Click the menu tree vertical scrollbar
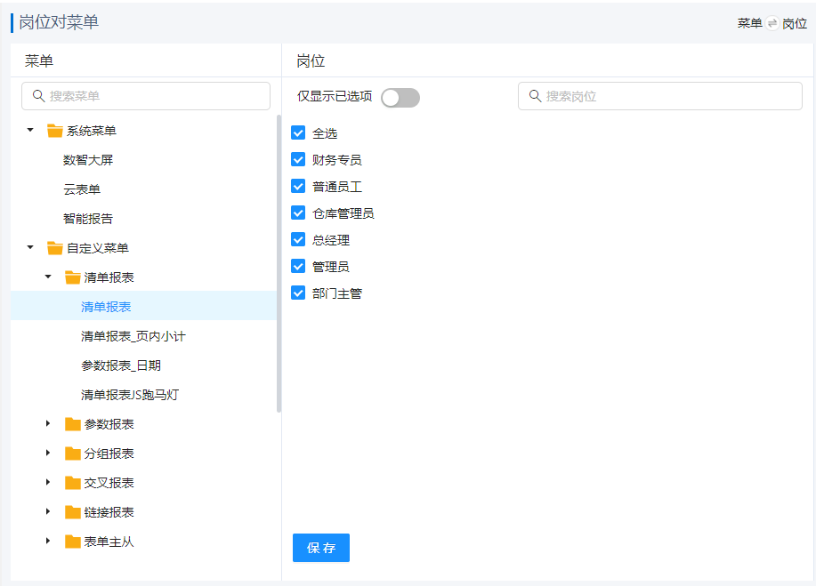The image size is (816, 586). [279, 267]
